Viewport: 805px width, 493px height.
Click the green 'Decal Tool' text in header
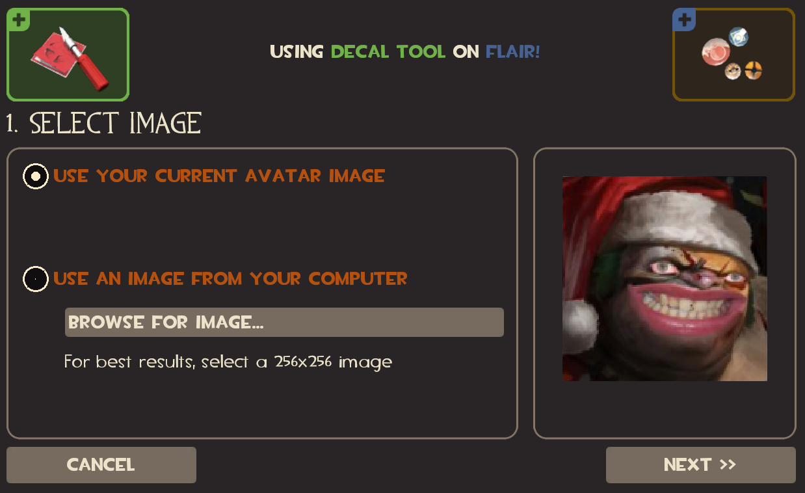(x=388, y=51)
